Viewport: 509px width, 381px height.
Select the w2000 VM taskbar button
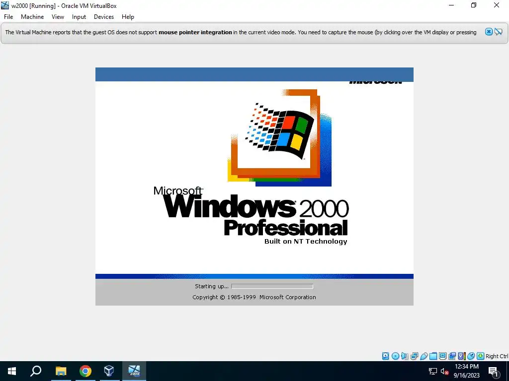click(134, 371)
